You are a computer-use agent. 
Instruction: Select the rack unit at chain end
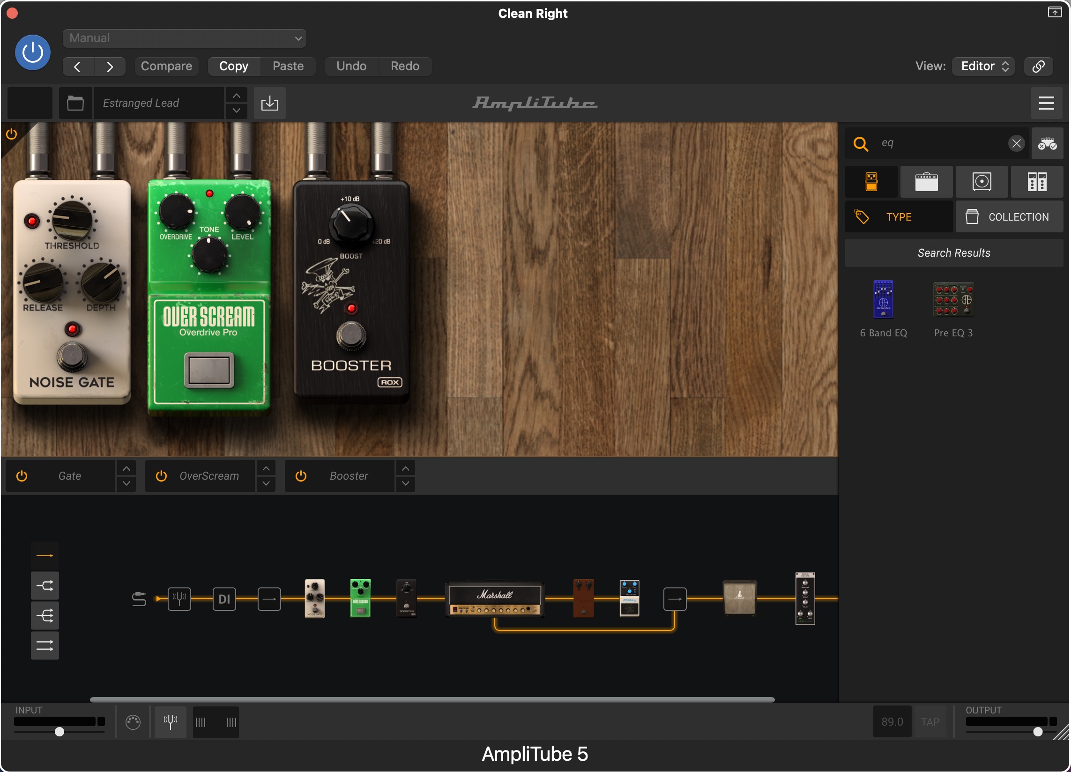click(x=805, y=598)
